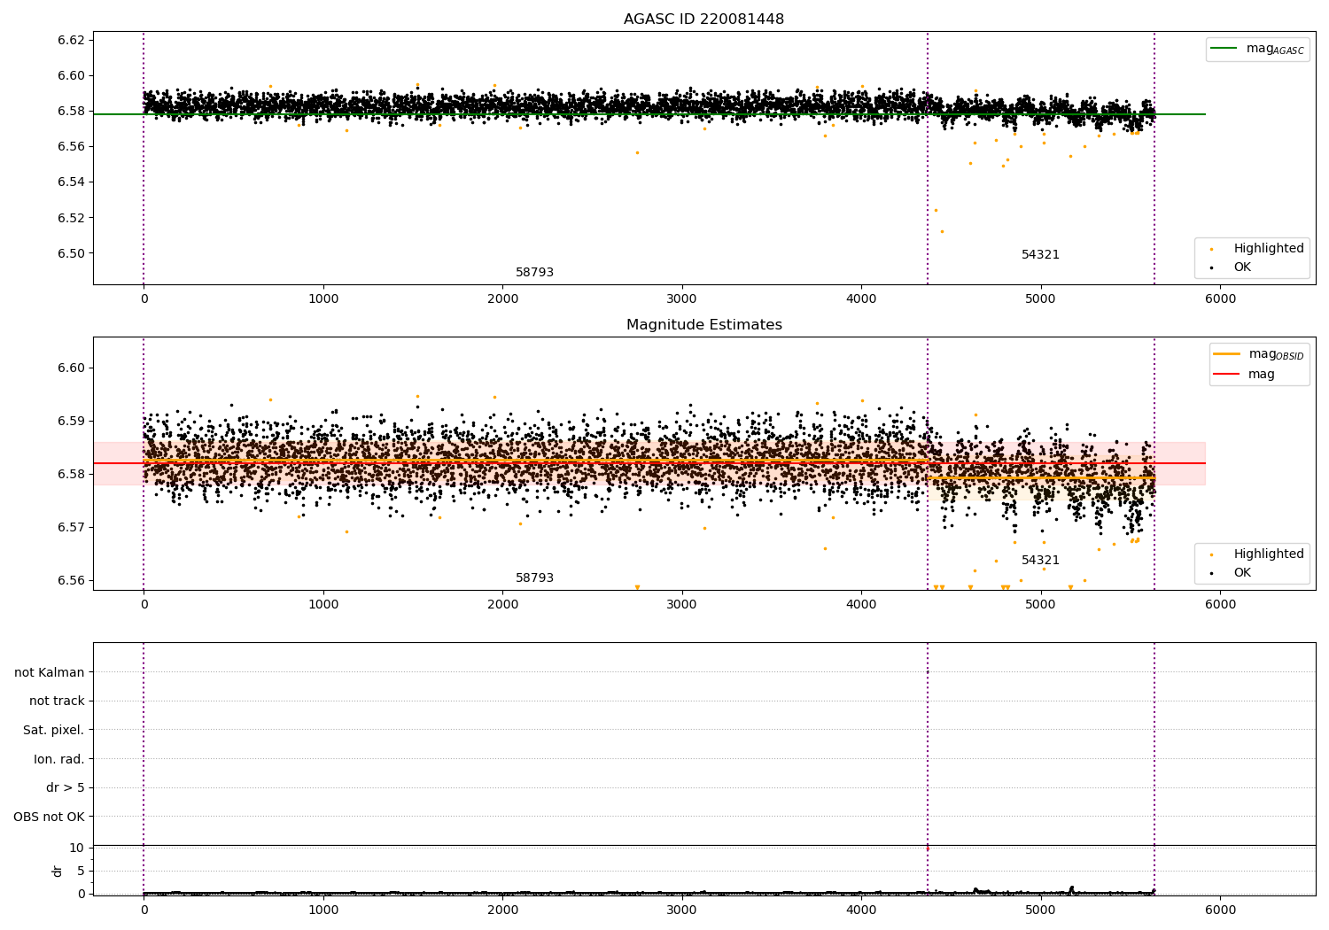Click '58793' annotation in the AGASC ID plot

[534, 273]
